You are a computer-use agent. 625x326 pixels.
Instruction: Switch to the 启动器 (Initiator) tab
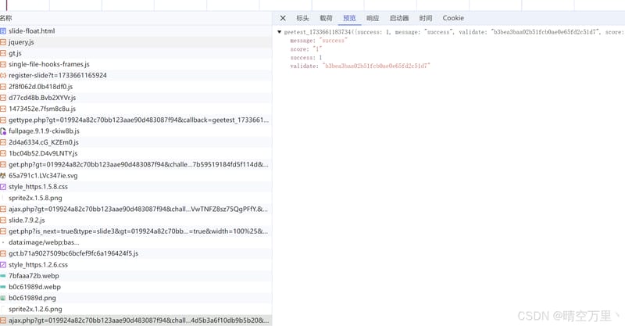tap(399, 18)
